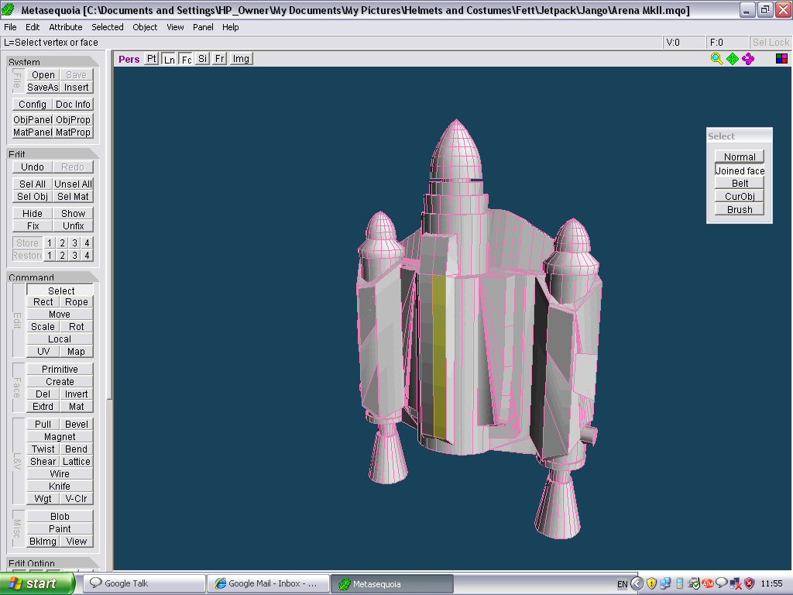Toggle Pt point display mode
Image resolution: width=793 pixels, height=595 pixels.
[x=151, y=59]
